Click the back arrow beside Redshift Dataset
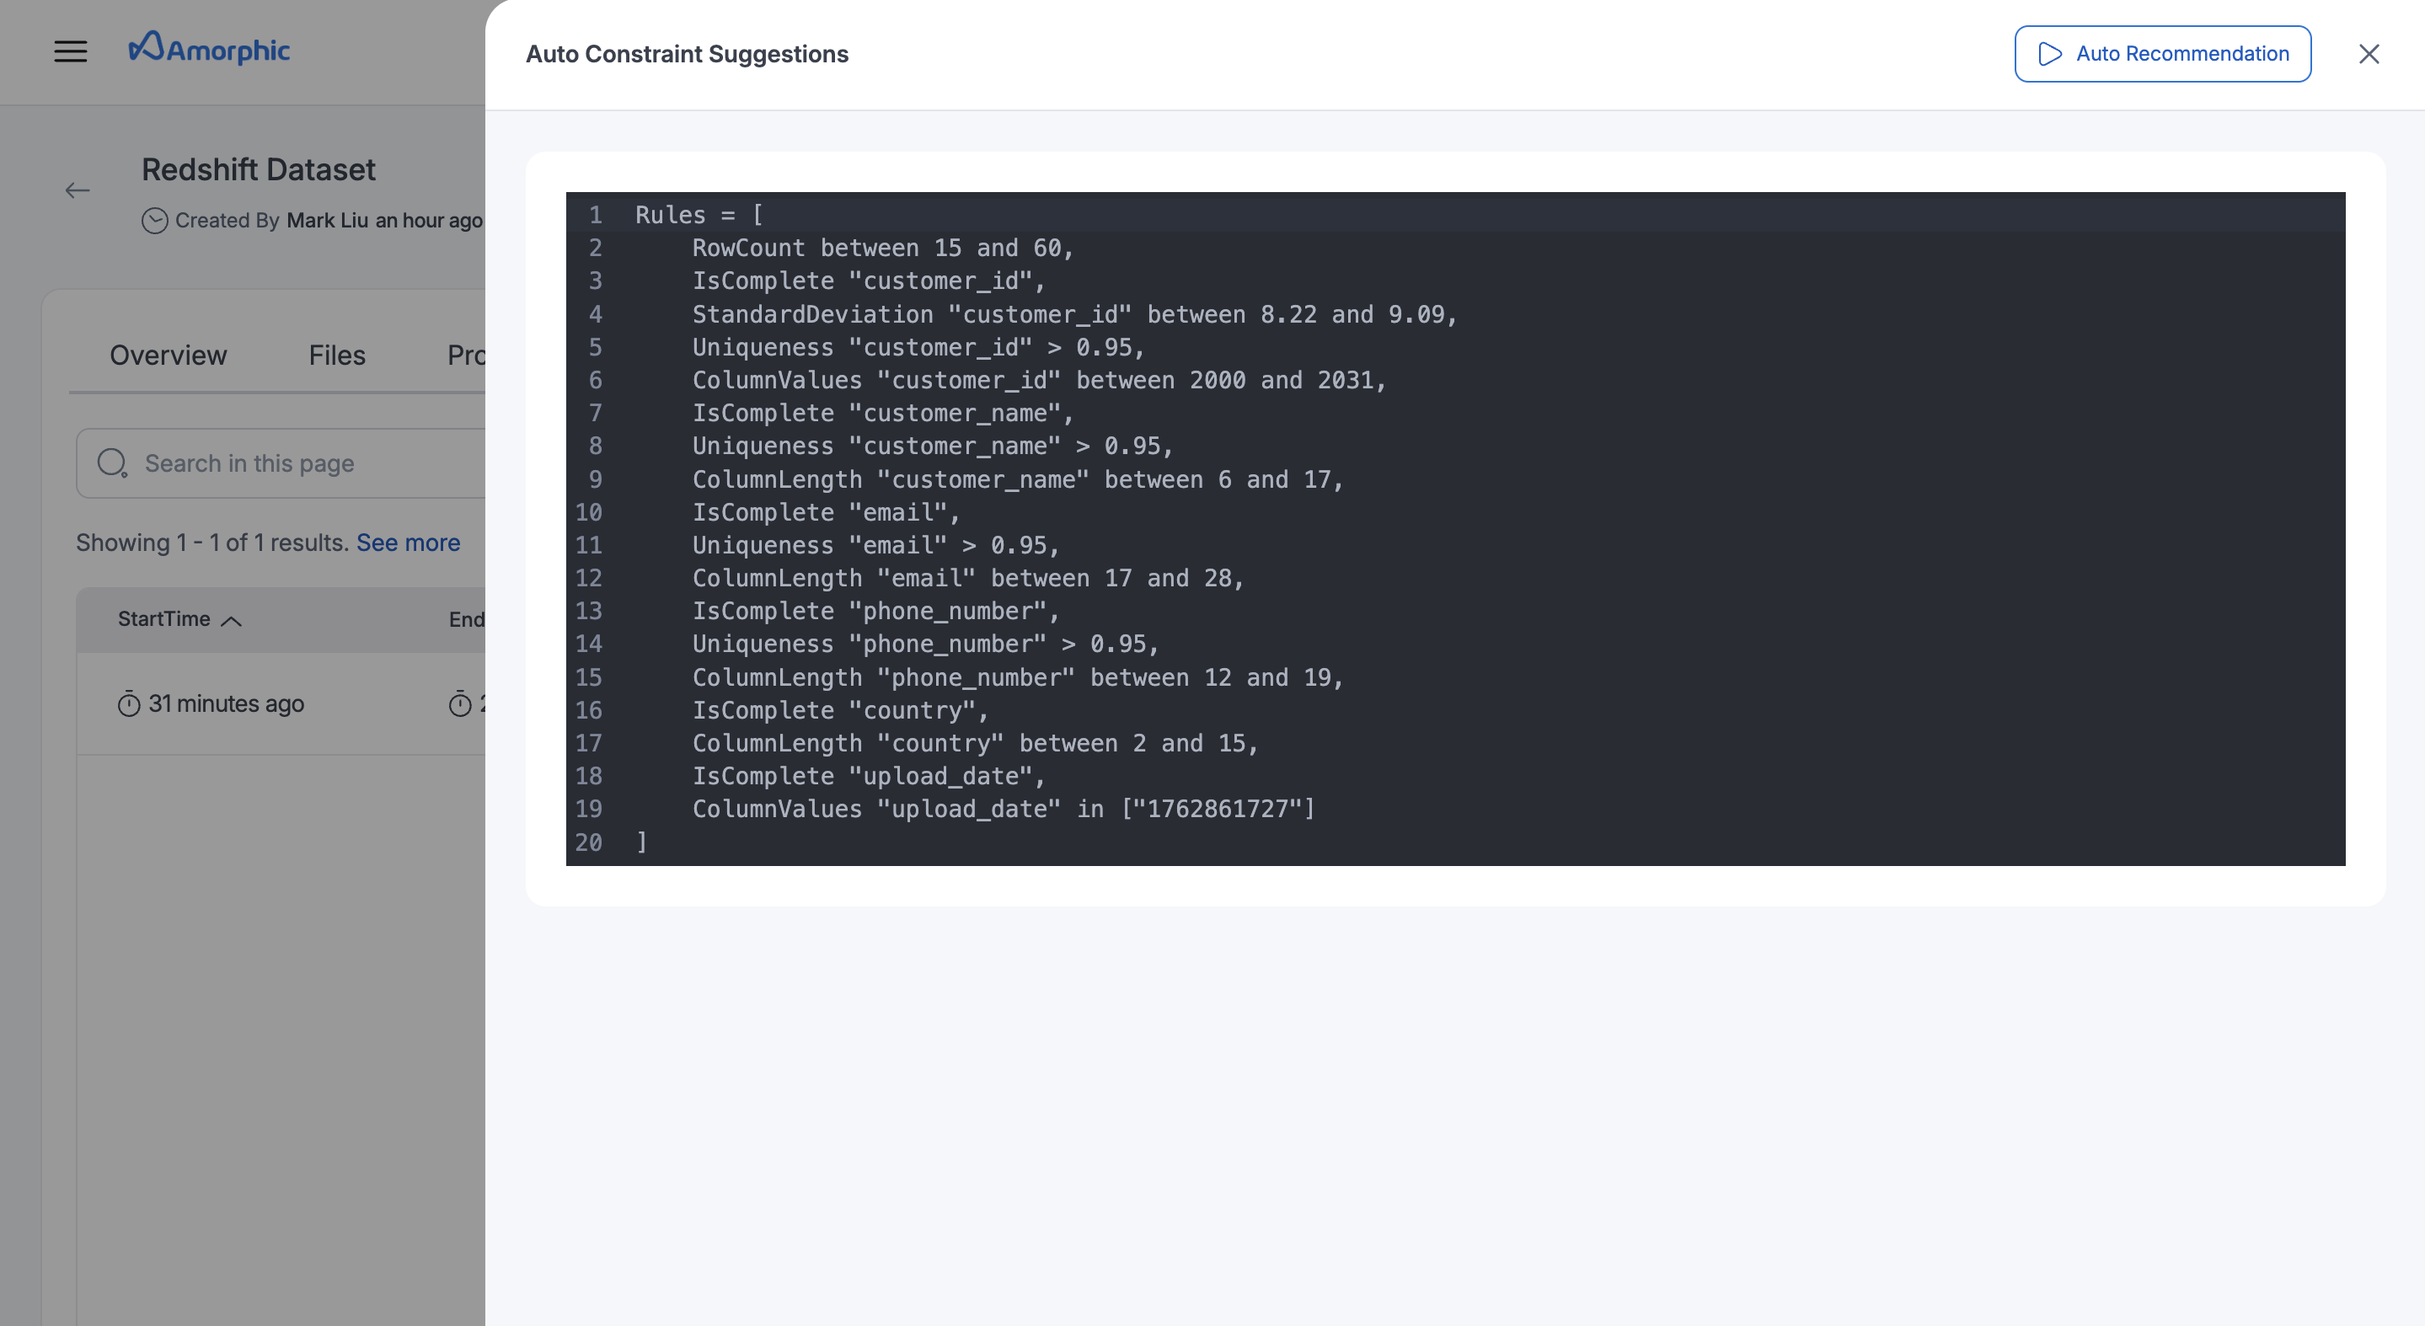This screenshot has height=1326, width=2425. tap(80, 190)
